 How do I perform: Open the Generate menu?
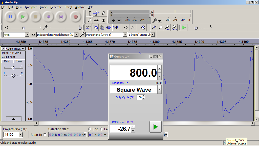tap(56, 7)
